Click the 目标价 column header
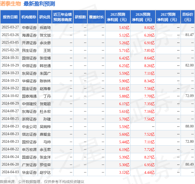The width and height of the screenshot is (195, 184). pos(188,17)
